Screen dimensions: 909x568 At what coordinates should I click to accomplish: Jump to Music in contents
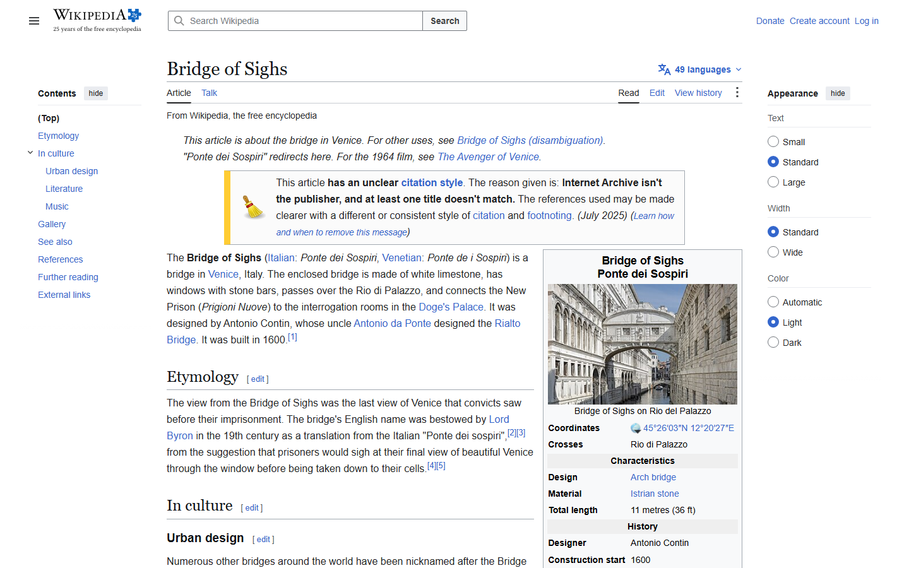[x=57, y=206]
